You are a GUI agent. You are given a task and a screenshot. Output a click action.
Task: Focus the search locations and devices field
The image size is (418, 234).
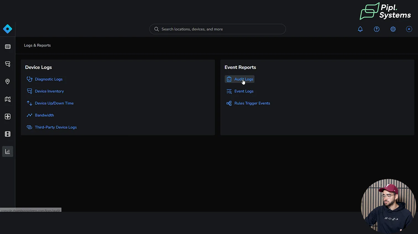click(218, 29)
